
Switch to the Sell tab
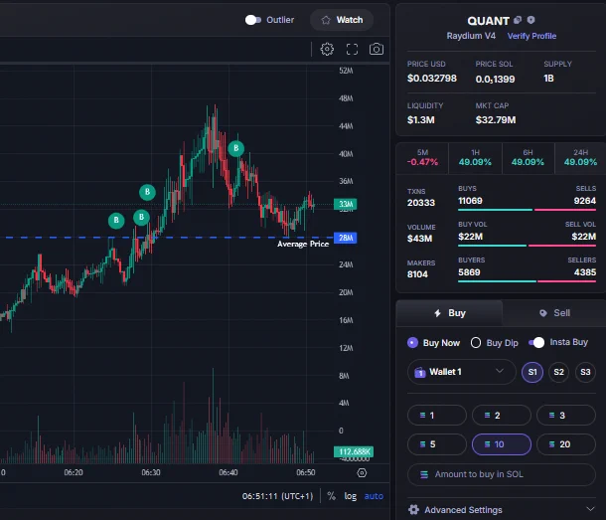pos(554,313)
